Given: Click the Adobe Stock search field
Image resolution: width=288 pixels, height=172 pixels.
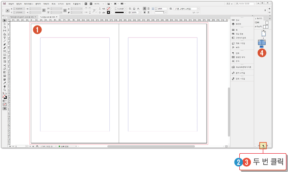Looking at the screenshot, I should (245, 4).
